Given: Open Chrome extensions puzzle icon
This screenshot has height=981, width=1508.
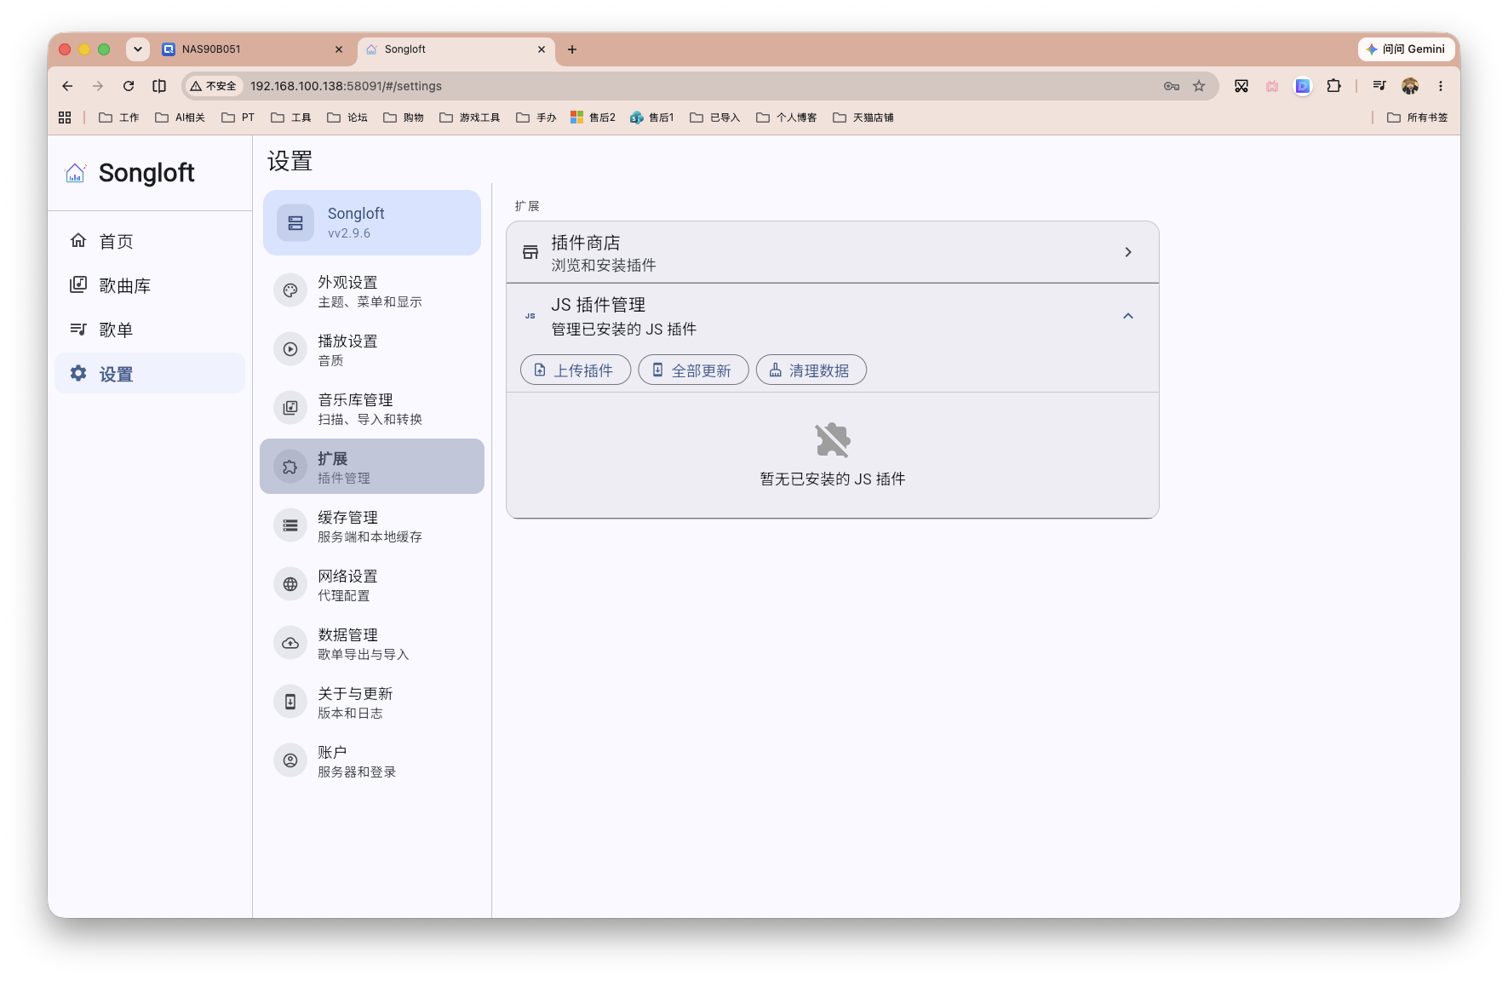Looking at the screenshot, I should coord(1333,86).
